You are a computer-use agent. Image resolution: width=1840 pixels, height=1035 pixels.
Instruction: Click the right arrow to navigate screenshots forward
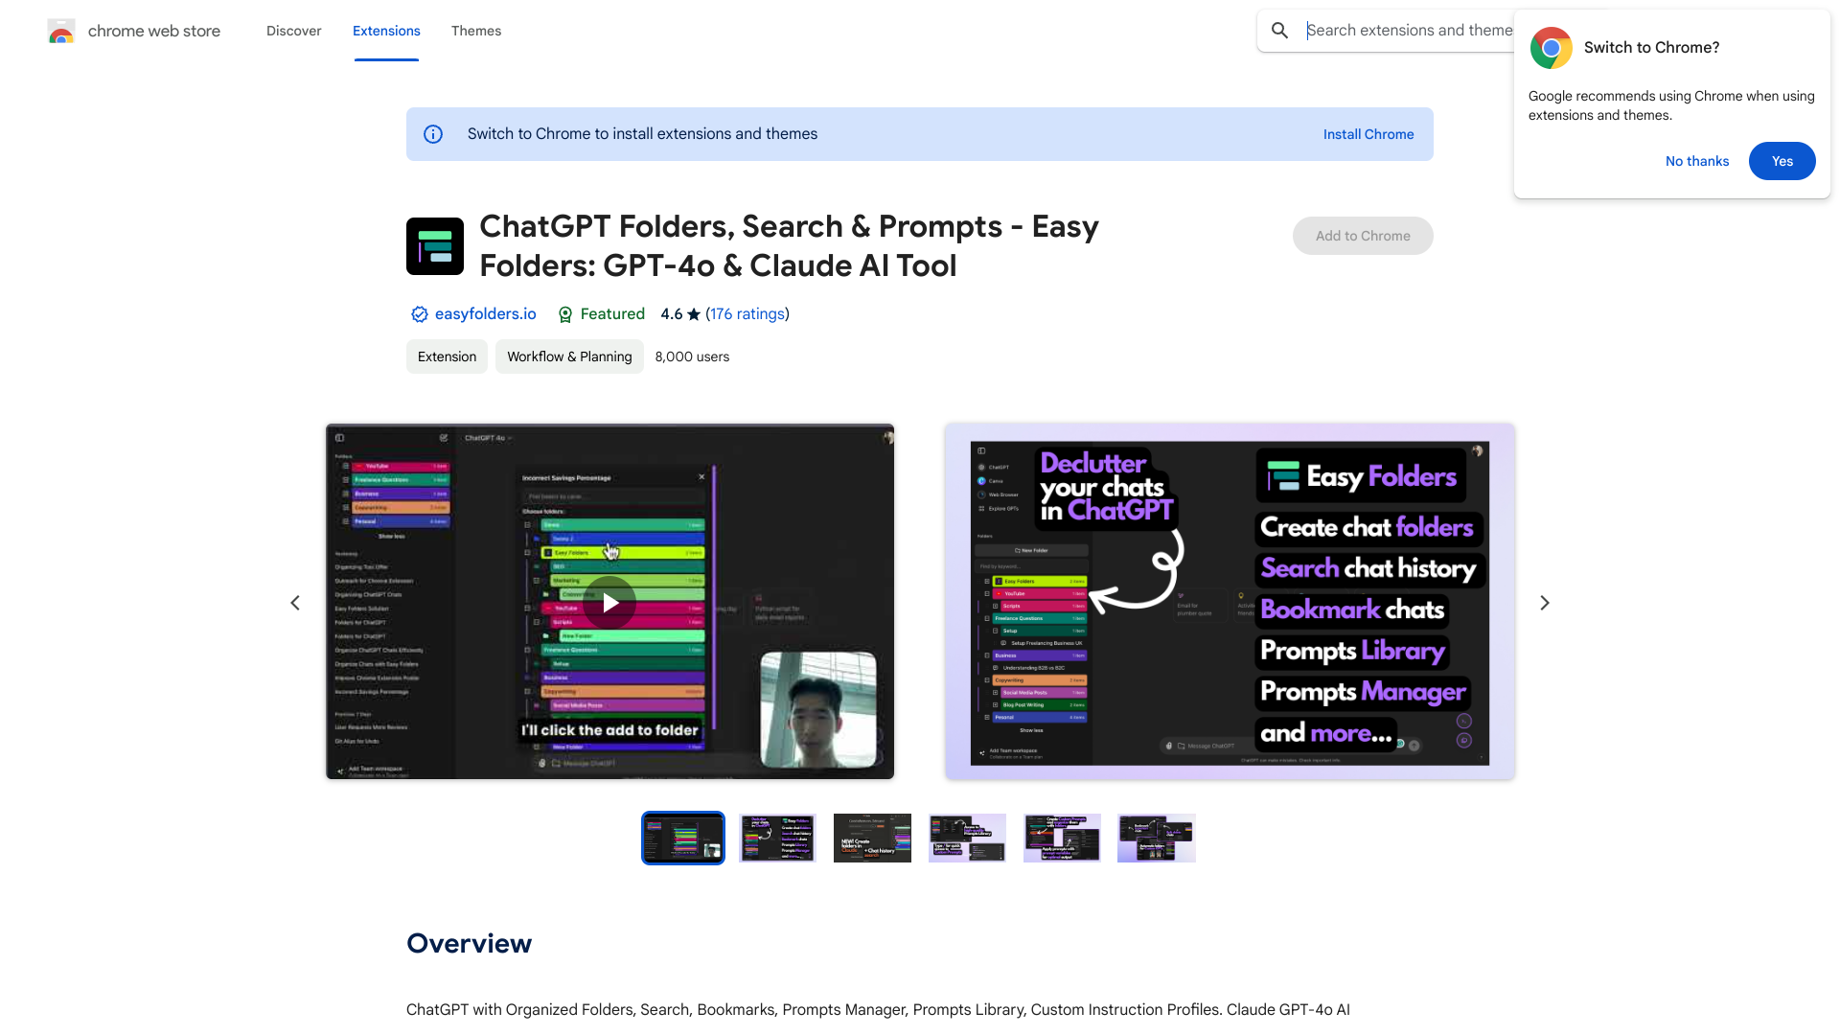point(1544,602)
